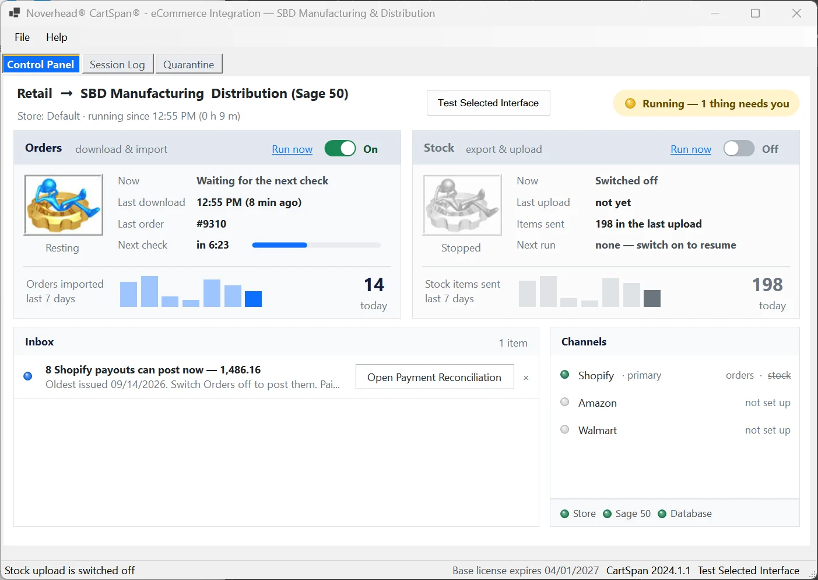Click the Stock upload is switched off status
The image size is (818, 580).
pyautogui.click(x=70, y=571)
